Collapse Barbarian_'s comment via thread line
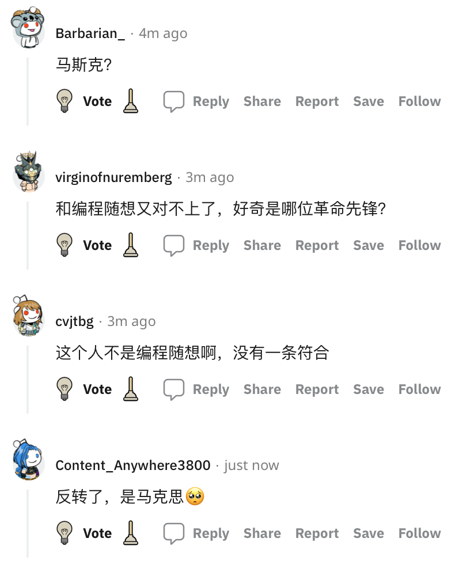The width and height of the screenshot is (463, 561). click(28, 92)
